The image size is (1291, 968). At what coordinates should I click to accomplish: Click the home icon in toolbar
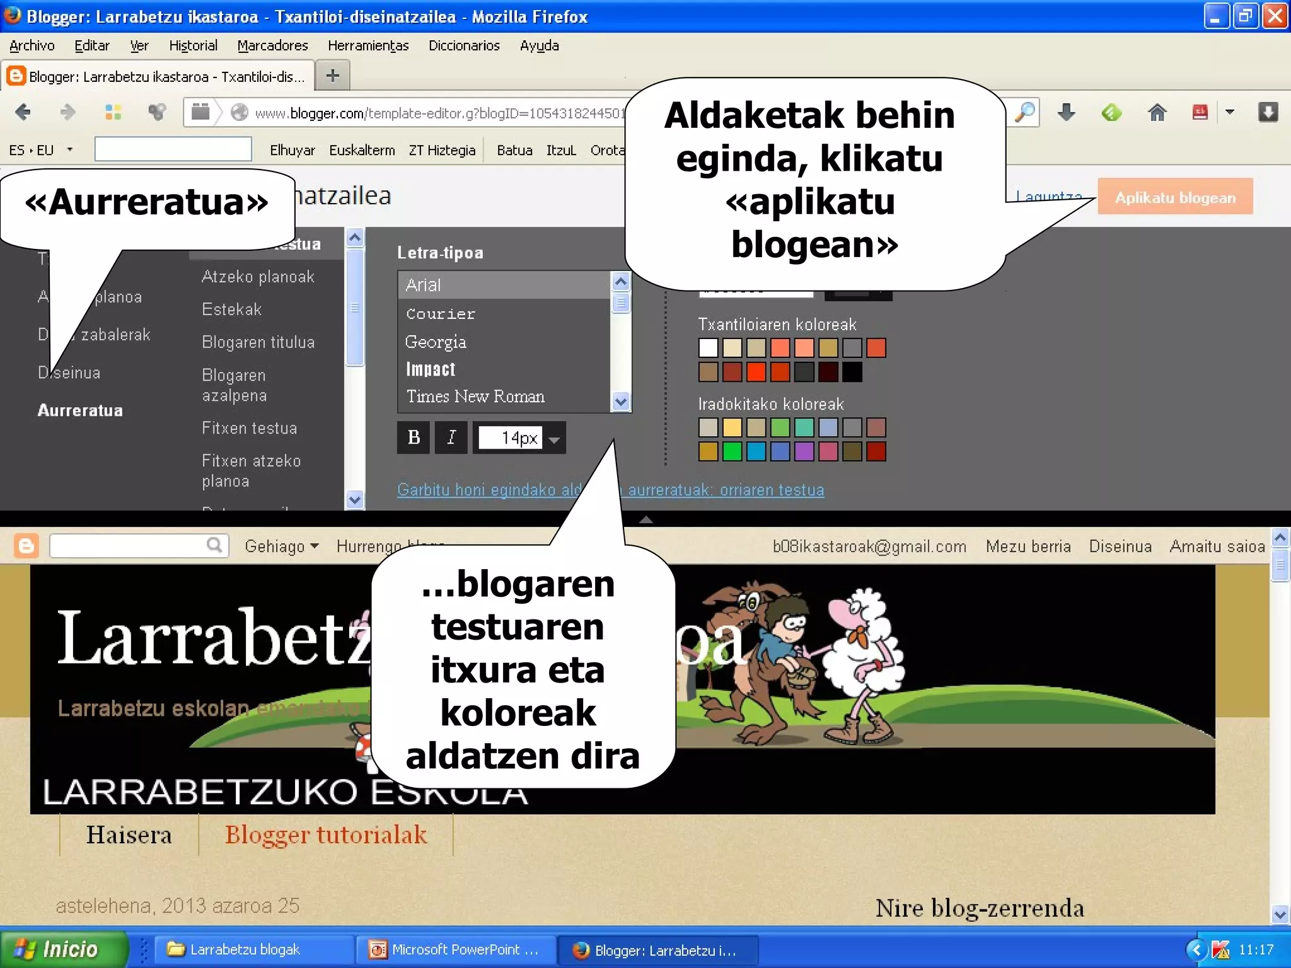1157,113
